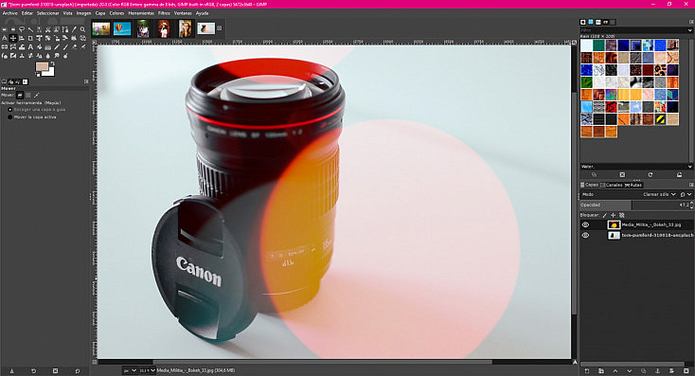The width and height of the screenshot is (695, 376).
Task: Raise layer with up arrow icon
Action: 615,370
